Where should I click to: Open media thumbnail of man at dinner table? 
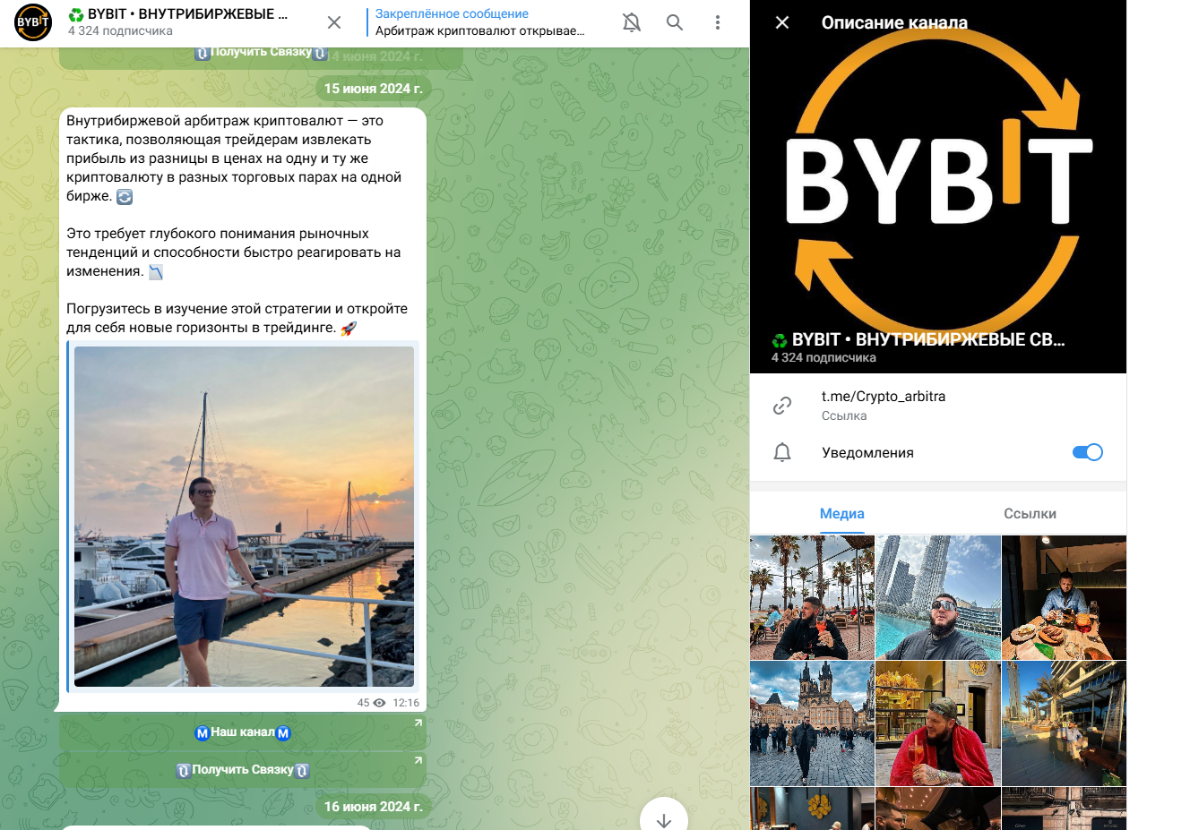pos(1064,597)
